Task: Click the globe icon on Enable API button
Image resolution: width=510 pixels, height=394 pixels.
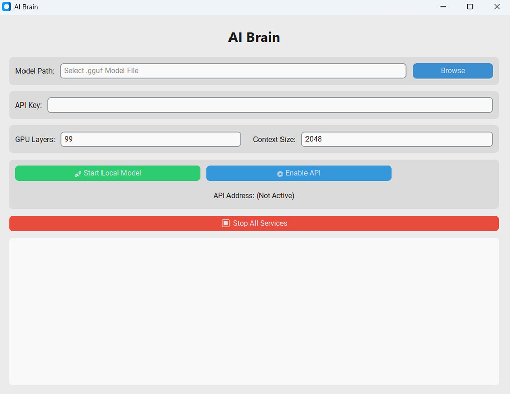Action: tap(280, 173)
